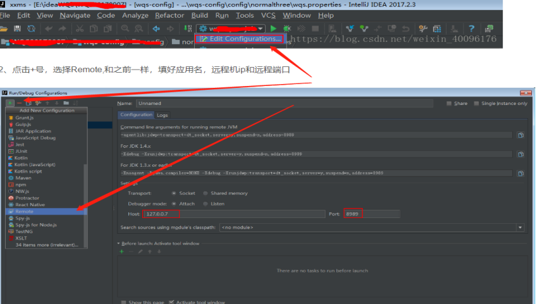
Task: Click the Make Project build icon
Action: (x=188, y=28)
